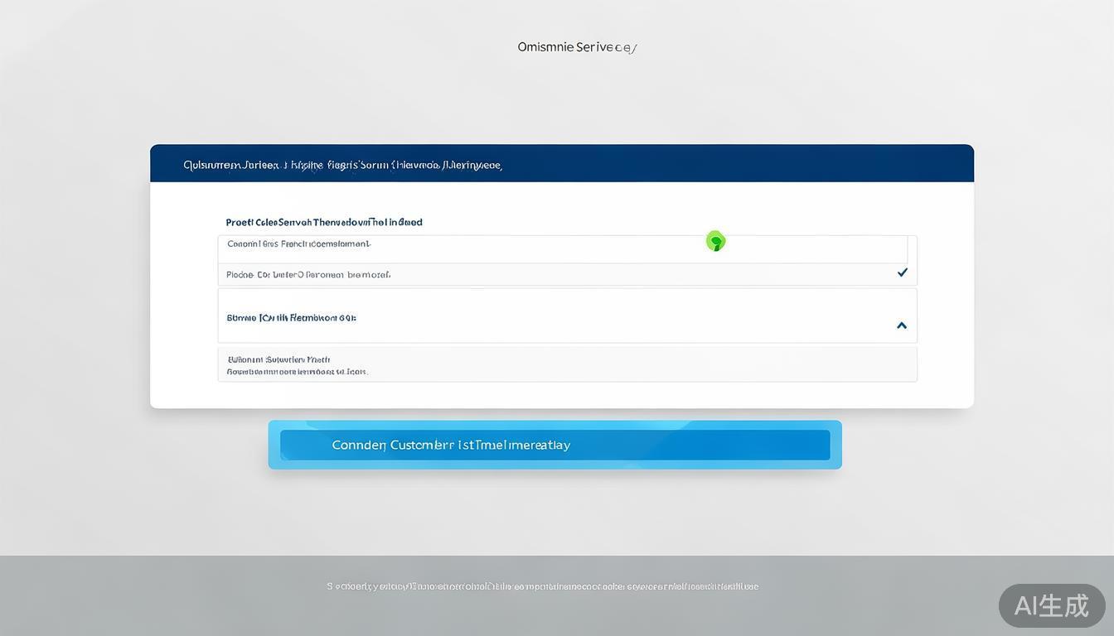Click the Proetl ColesServah section heading
Image resolution: width=1114 pixels, height=636 pixels.
[x=324, y=222]
